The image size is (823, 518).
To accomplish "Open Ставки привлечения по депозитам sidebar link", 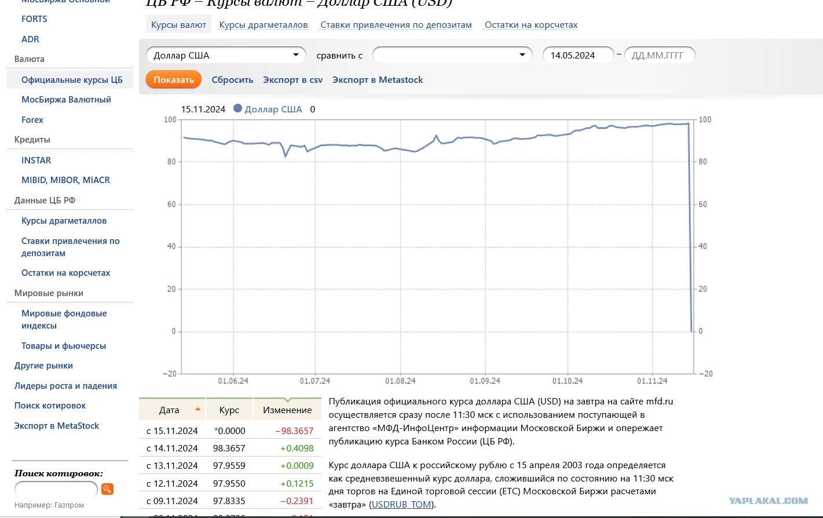I will point(70,247).
